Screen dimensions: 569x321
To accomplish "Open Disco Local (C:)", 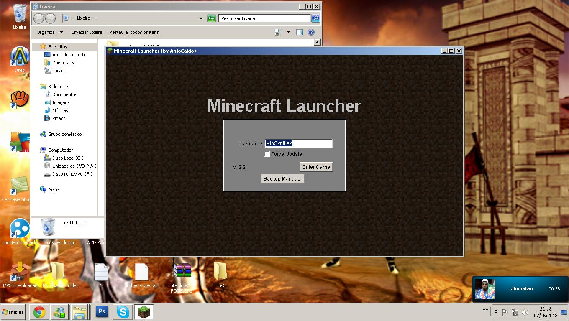I will pos(67,158).
